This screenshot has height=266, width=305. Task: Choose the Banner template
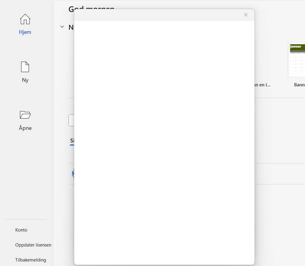coord(300,85)
